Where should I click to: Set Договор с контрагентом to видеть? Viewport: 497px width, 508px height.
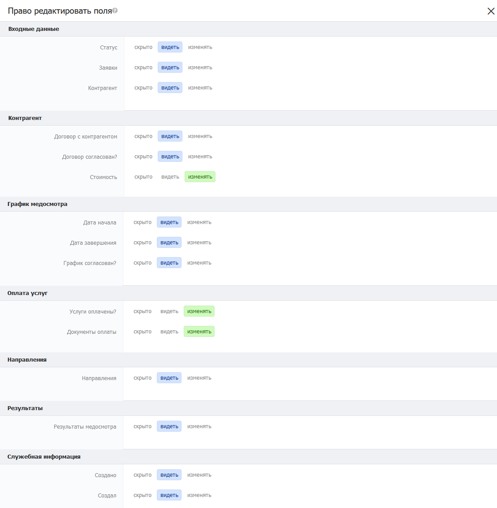click(170, 136)
